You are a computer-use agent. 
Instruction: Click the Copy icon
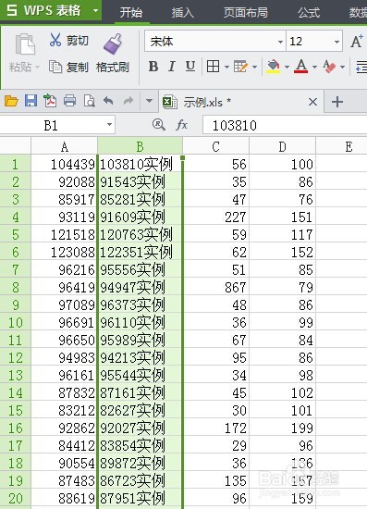(x=55, y=67)
